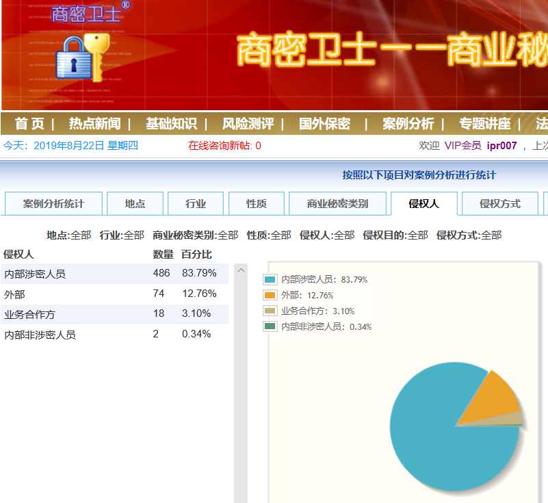Click the scroll up arrow of the table
This screenshot has height=503, width=548.
241,270
